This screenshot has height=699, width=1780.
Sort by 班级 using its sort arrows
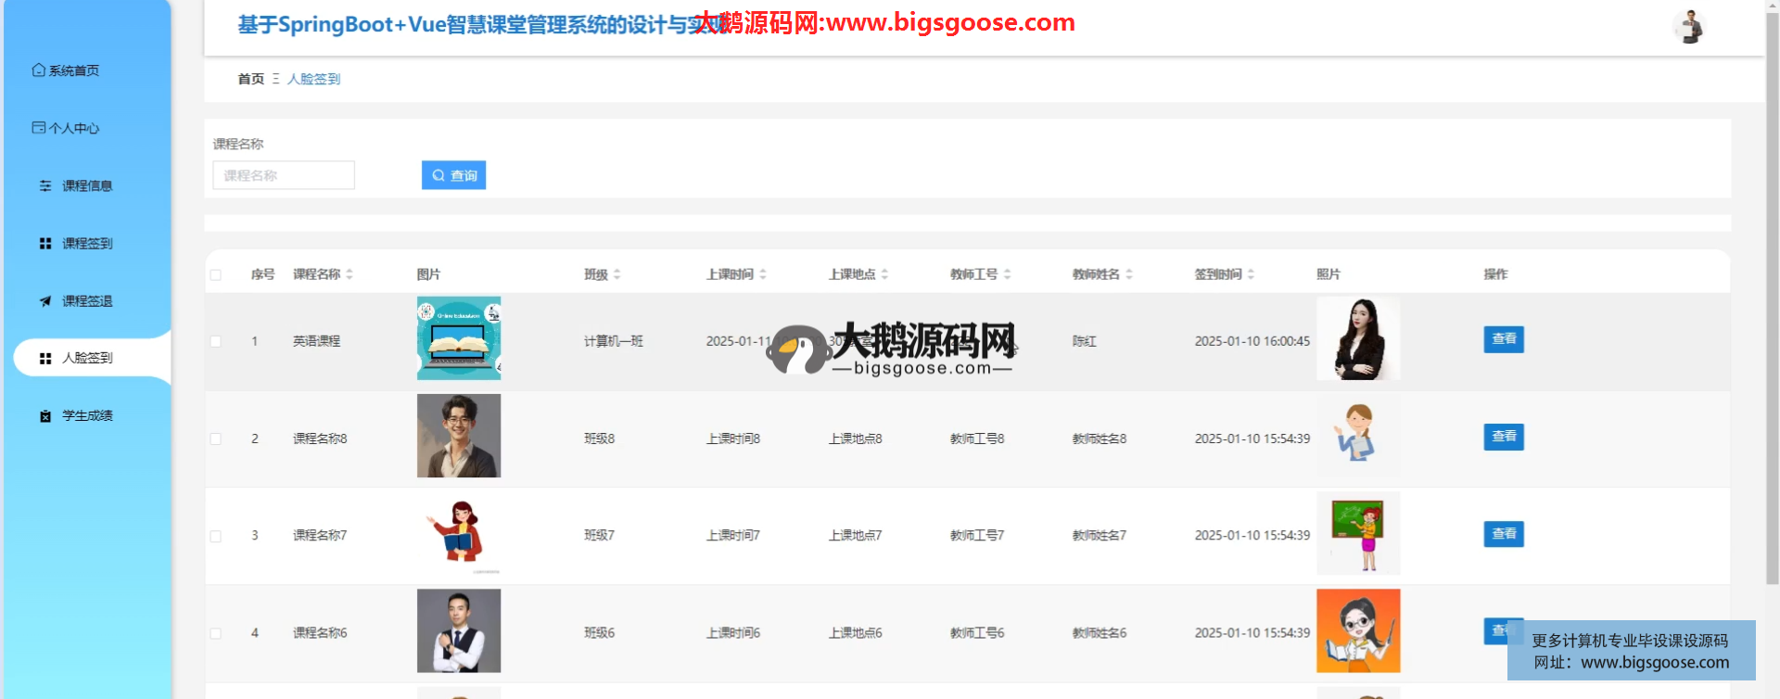[x=617, y=274]
